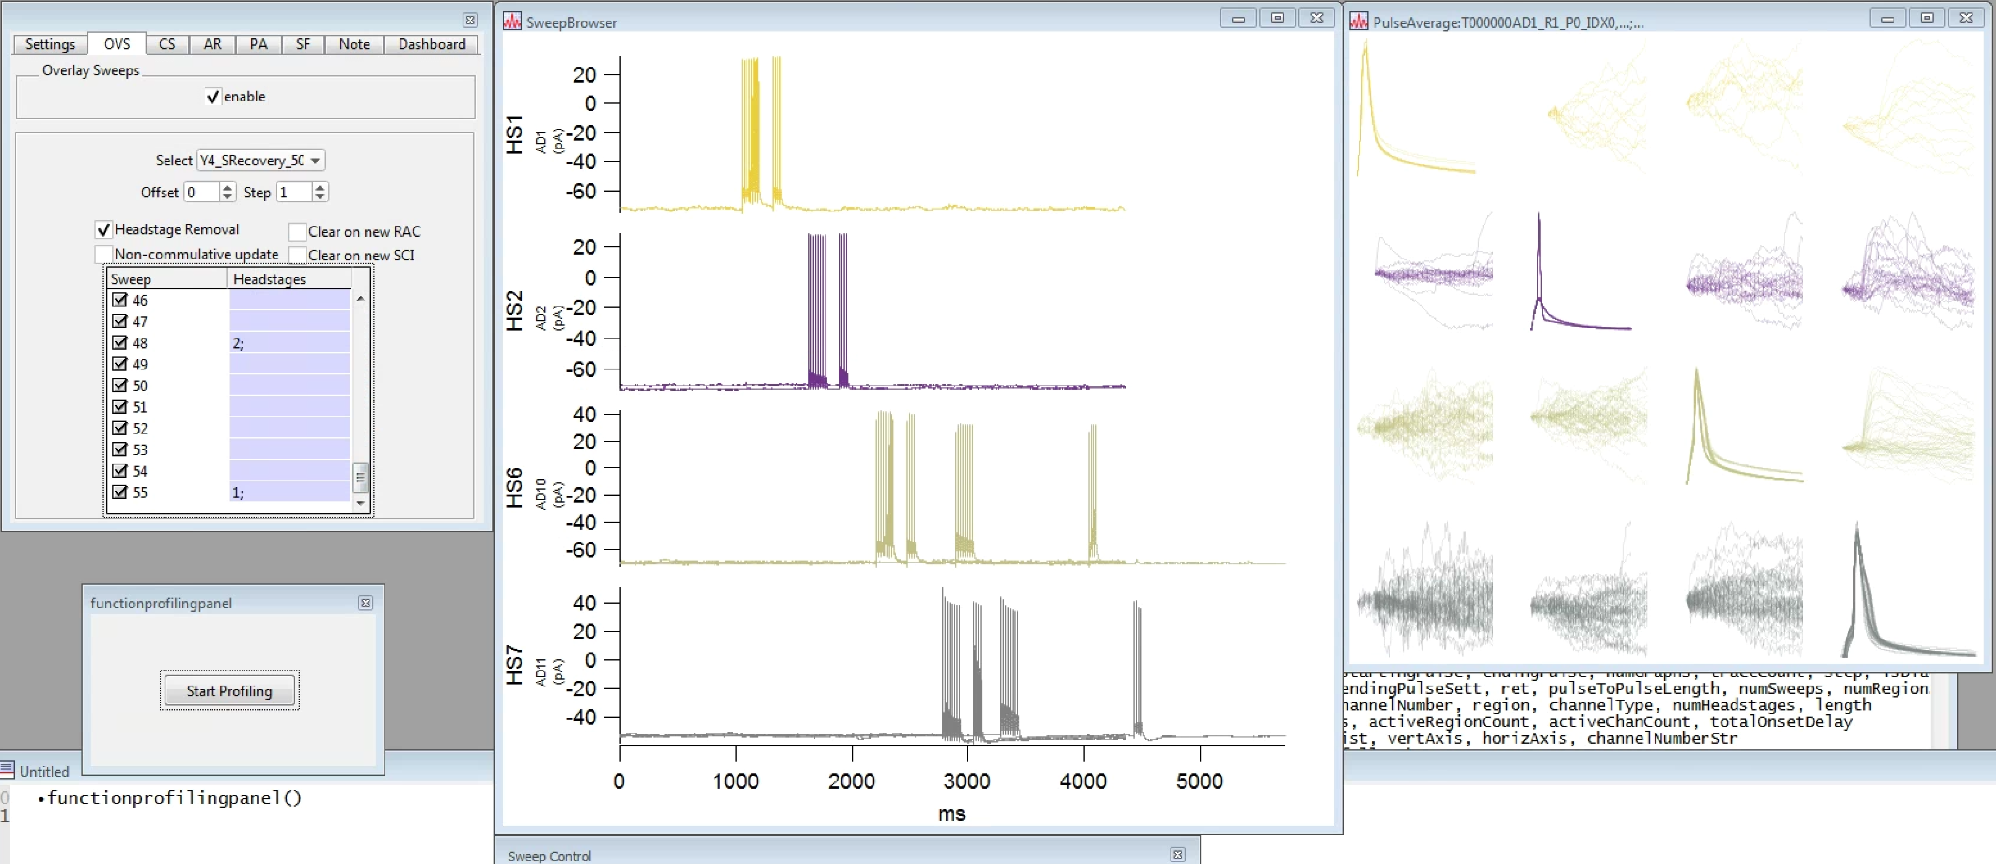Disable the overlay sweeps enable checkbox
The height and width of the screenshot is (864, 1996).
click(x=213, y=97)
